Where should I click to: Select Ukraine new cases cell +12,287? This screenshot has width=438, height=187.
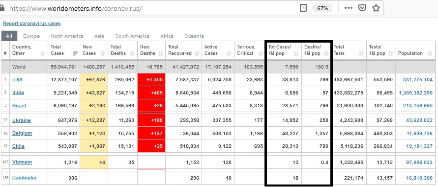[94, 120]
